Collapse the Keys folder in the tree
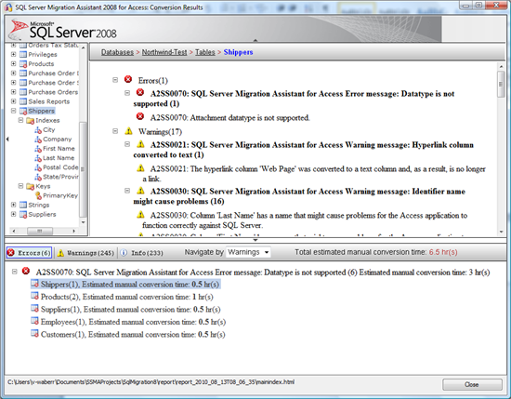Viewport: 511px width, 399px height. [x=20, y=186]
